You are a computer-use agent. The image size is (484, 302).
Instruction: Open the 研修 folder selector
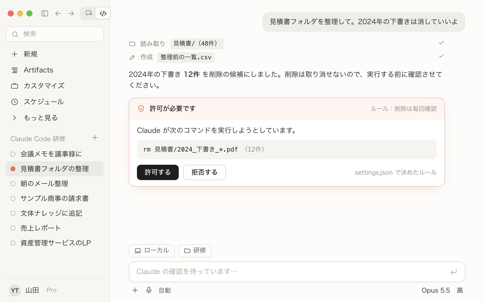tap(195, 251)
